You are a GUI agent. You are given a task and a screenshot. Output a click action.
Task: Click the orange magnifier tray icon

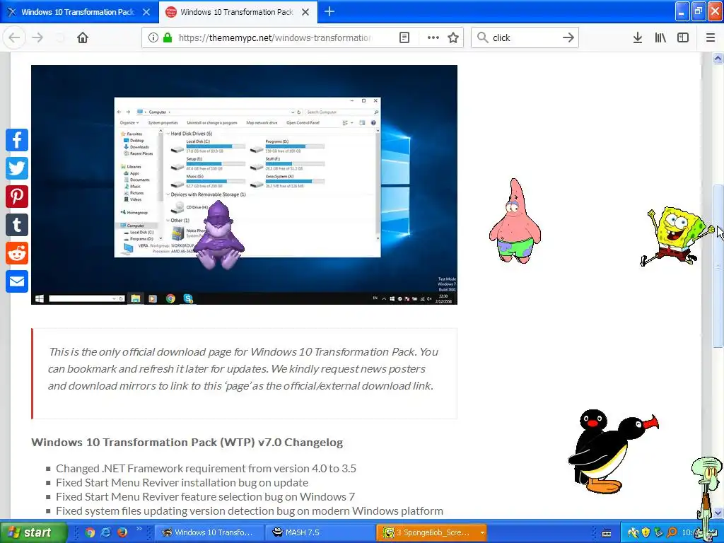coord(672,532)
